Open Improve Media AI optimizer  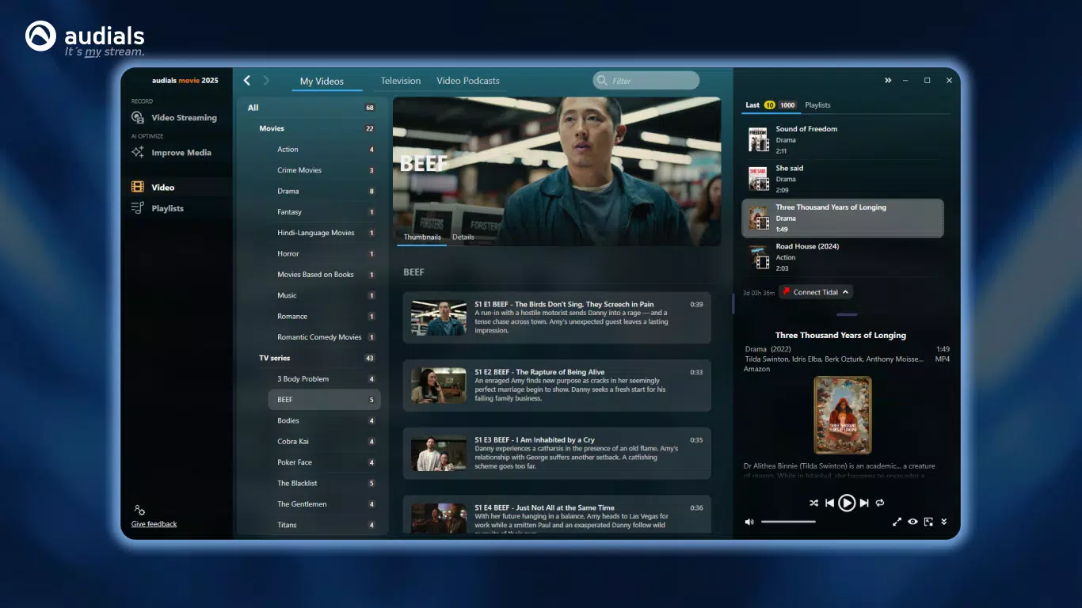172,152
